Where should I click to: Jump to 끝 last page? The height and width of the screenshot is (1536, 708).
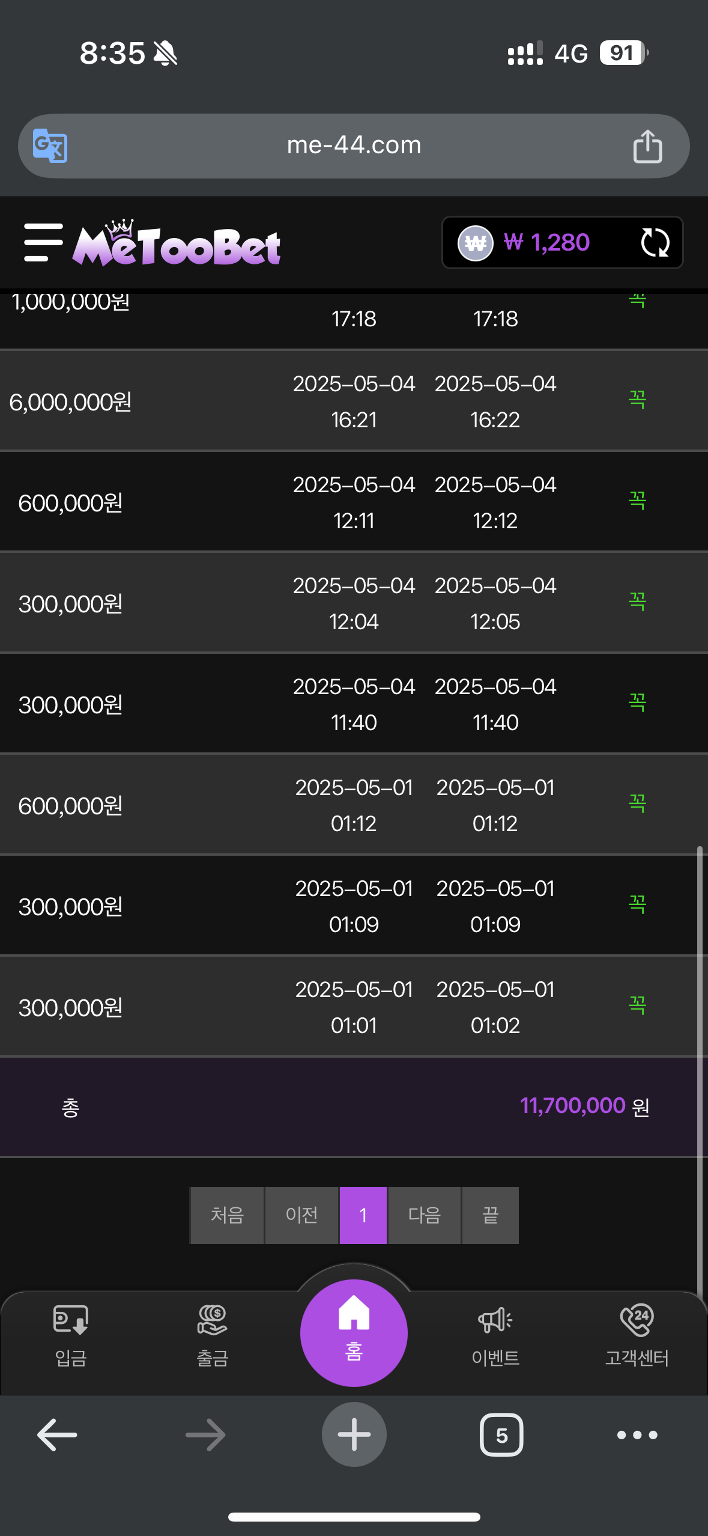pyautogui.click(x=491, y=1215)
